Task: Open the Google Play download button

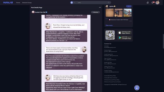Action: click(x=125, y=38)
